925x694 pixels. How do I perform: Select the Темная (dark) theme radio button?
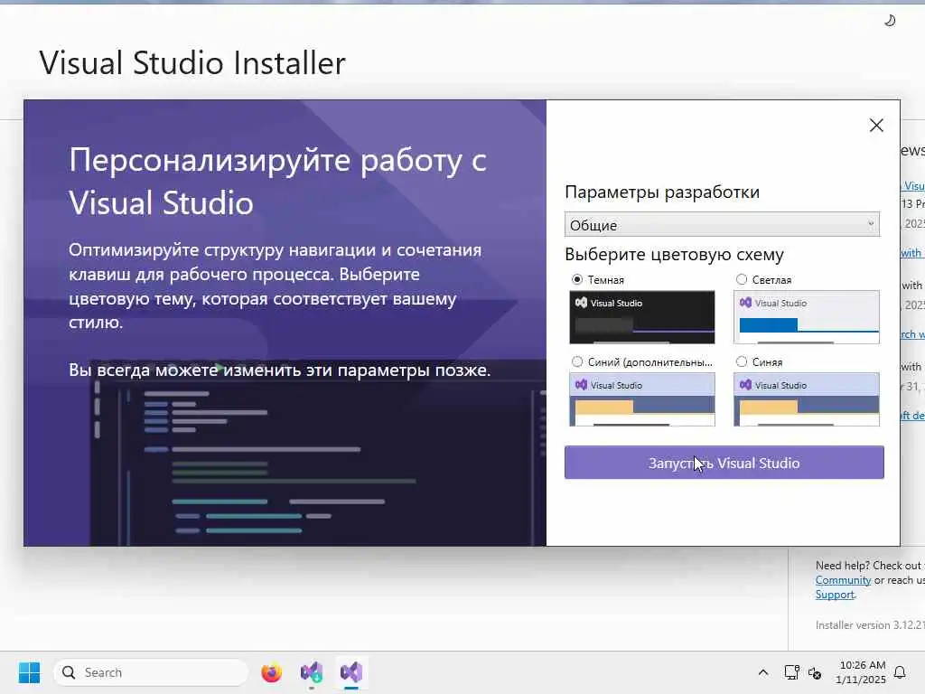[577, 279]
